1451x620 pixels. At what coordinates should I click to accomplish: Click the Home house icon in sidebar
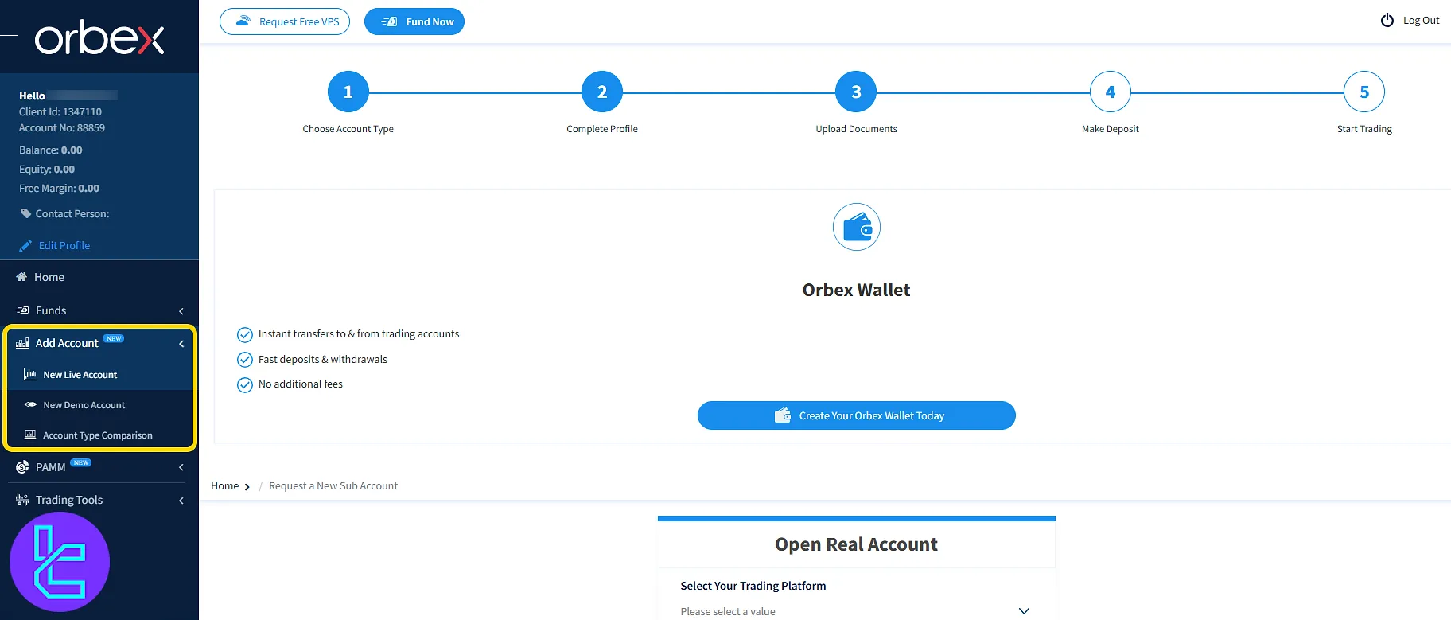click(21, 277)
